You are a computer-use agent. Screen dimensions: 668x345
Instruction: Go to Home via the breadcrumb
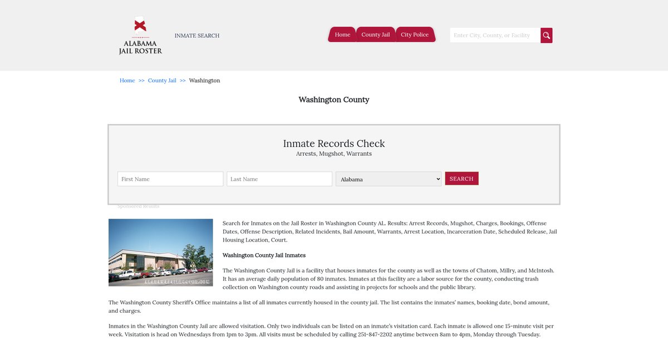(x=127, y=81)
